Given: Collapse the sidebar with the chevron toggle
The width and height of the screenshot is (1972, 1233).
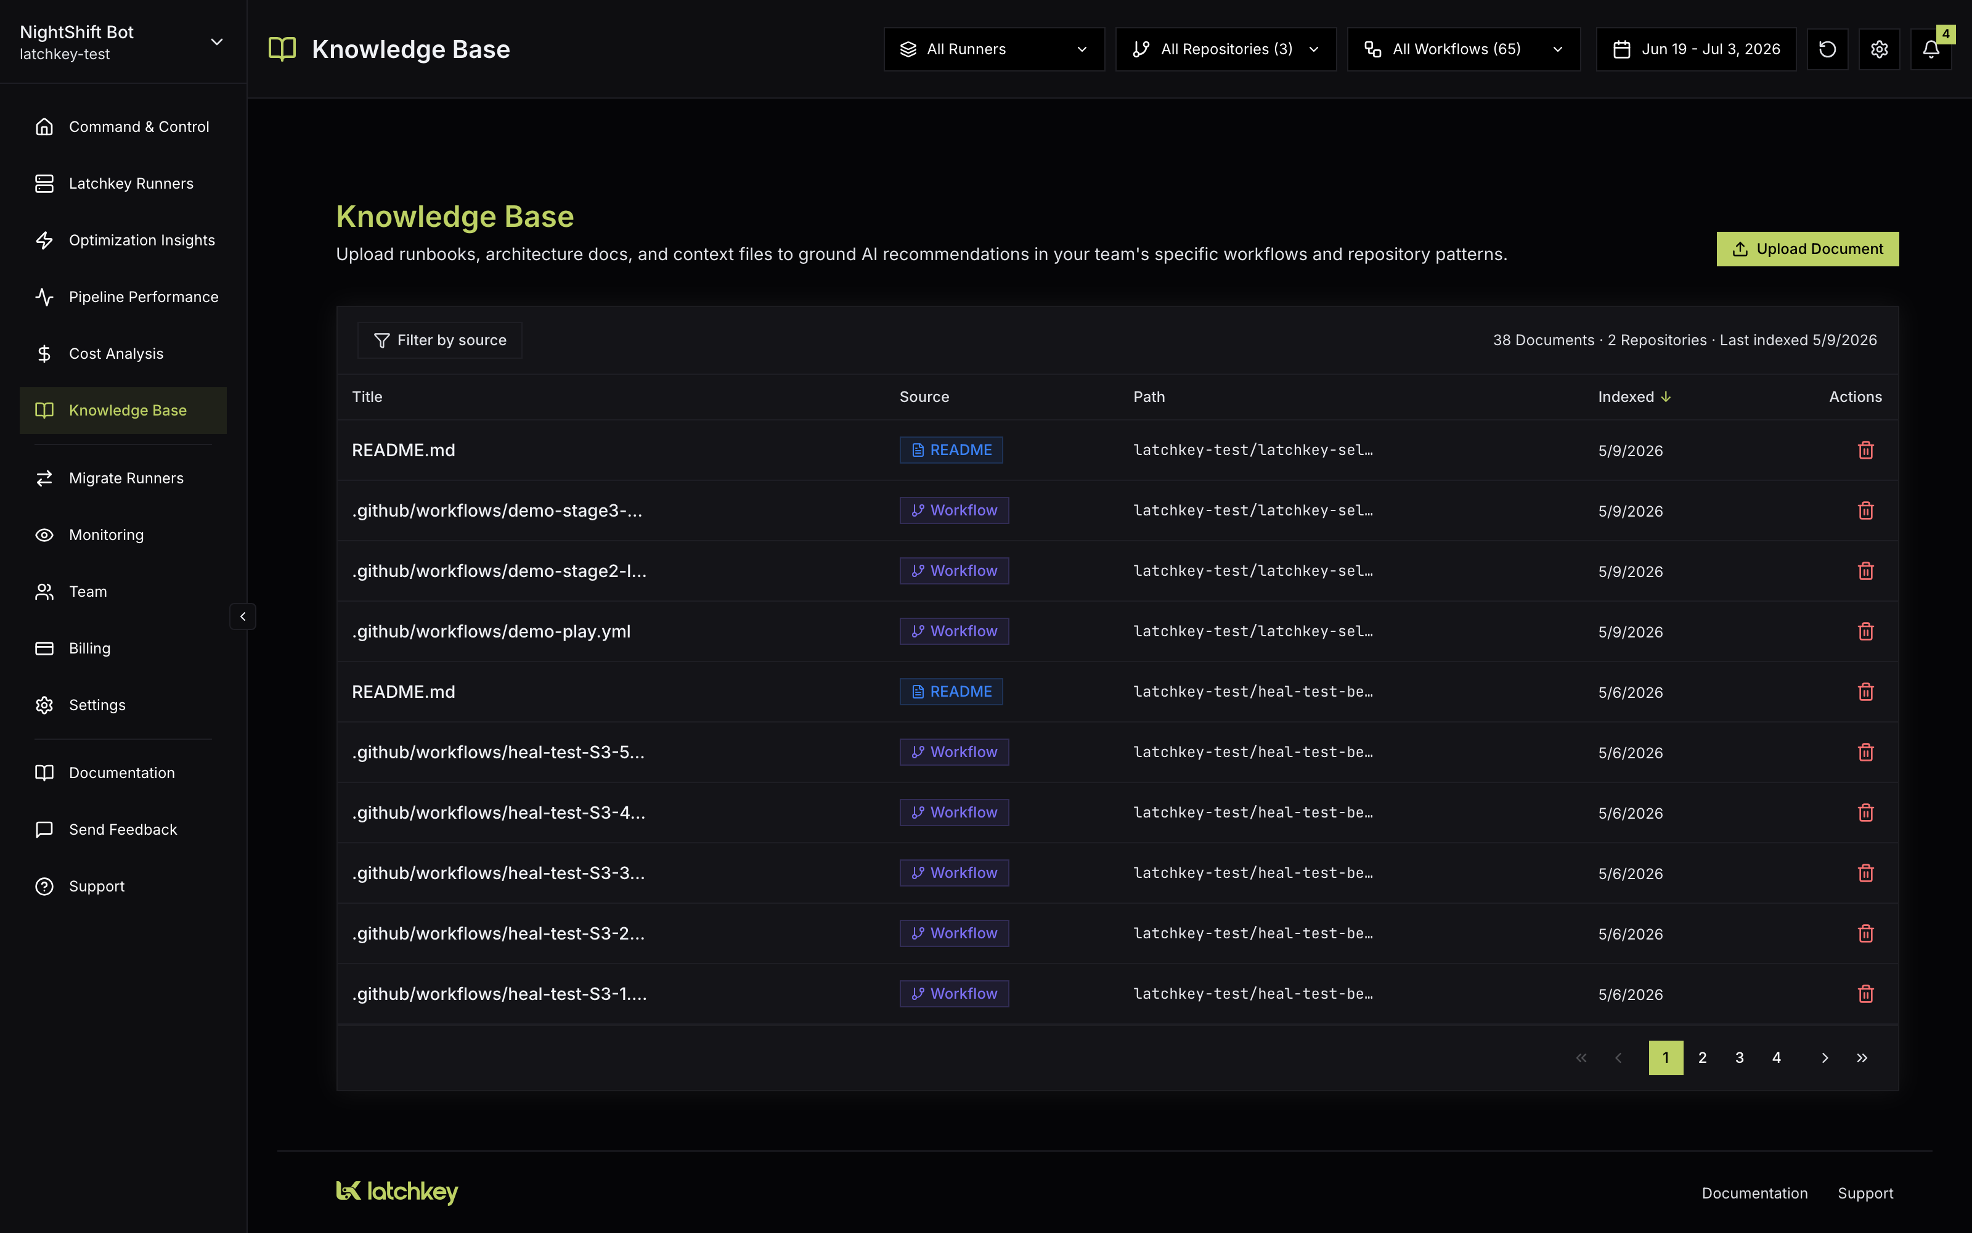Looking at the screenshot, I should [x=243, y=616].
